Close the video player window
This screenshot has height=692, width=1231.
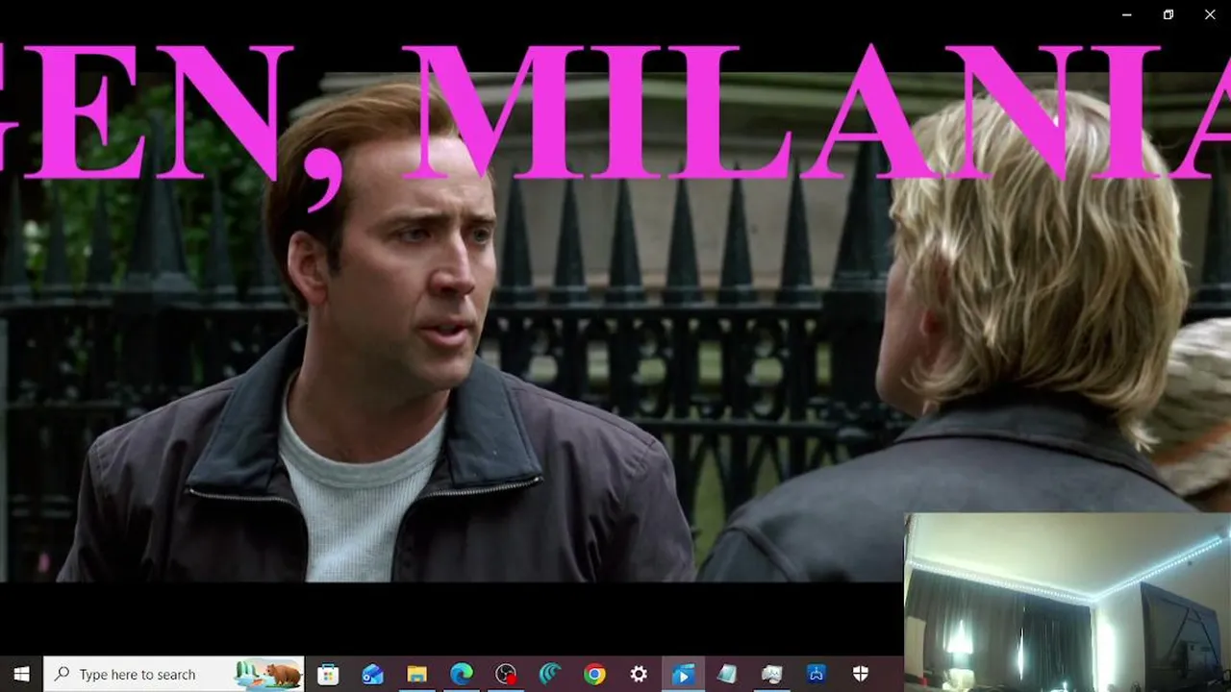(x=1210, y=14)
